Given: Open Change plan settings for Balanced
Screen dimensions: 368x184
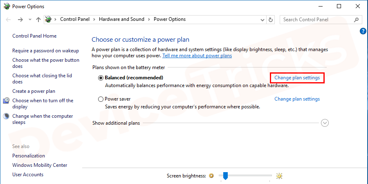Looking at the screenshot, I should 297,78.
